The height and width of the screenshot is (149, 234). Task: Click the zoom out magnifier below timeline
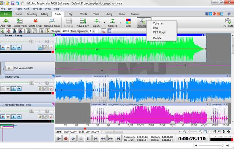(185, 132)
